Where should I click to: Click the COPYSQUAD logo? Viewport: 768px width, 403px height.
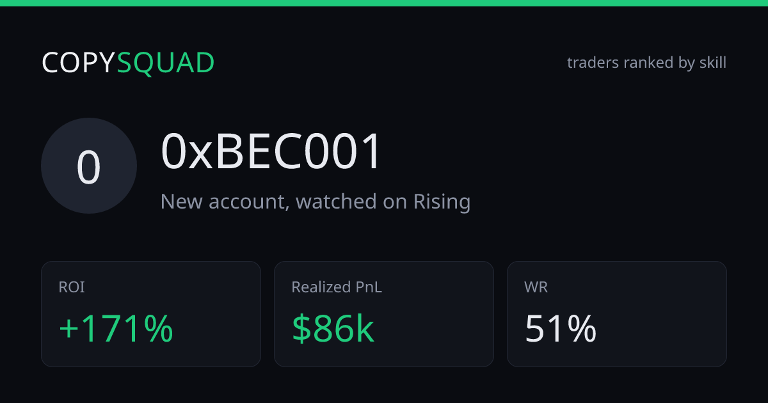click(128, 63)
